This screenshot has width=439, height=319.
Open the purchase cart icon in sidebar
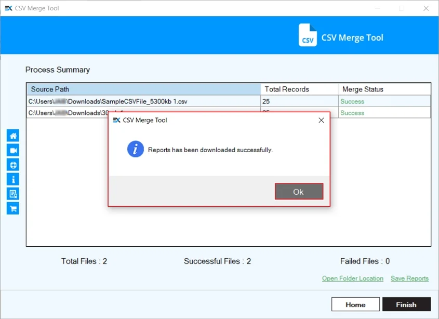(x=12, y=208)
